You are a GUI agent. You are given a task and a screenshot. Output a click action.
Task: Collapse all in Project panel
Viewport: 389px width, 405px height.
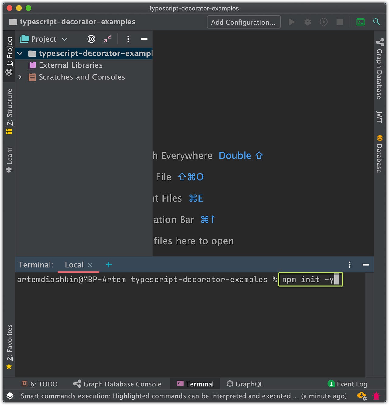[107, 39]
